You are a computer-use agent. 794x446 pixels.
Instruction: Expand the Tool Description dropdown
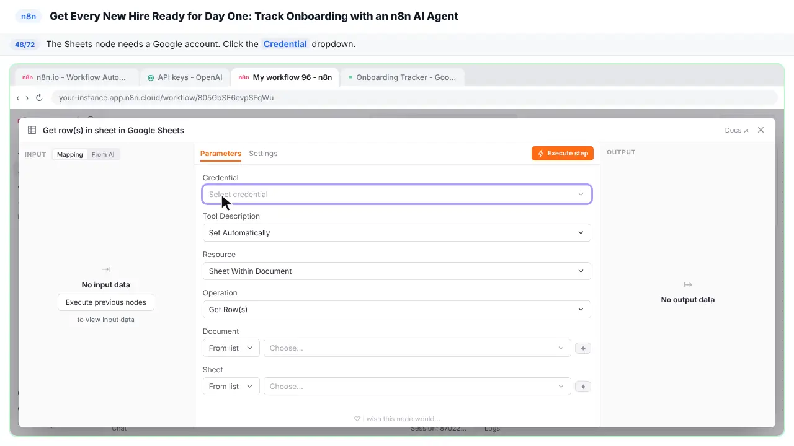pos(397,233)
